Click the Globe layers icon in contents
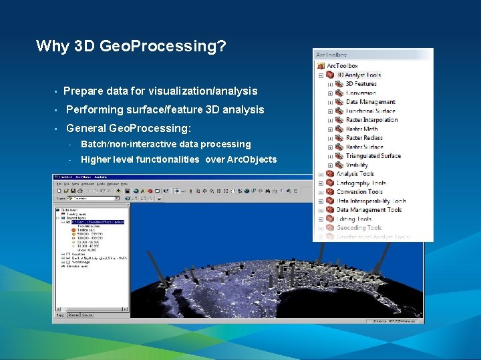This screenshot has width=481, height=360. (57, 210)
